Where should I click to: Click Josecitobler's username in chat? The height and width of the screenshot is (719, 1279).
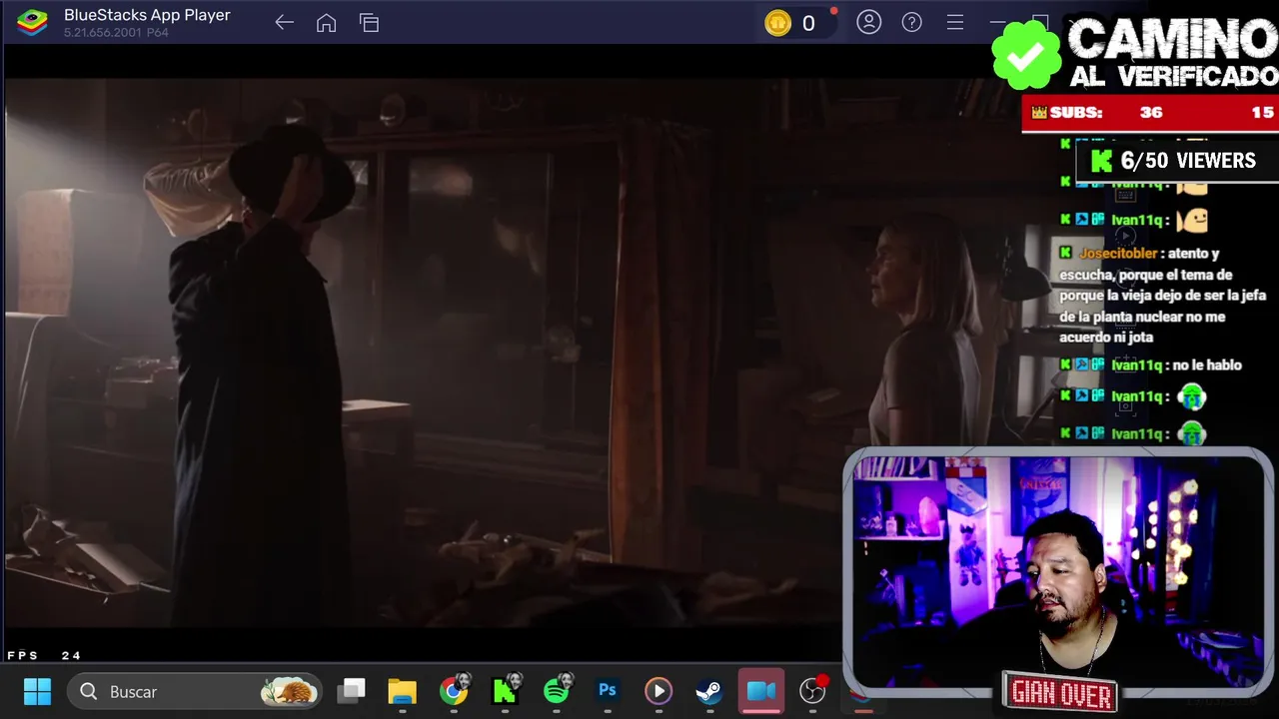tap(1118, 254)
